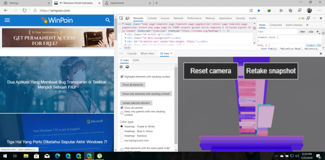This screenshot has width=325, height=160.
Task: Open DevTools customize three-dot menu
Action: pos(314,18)
